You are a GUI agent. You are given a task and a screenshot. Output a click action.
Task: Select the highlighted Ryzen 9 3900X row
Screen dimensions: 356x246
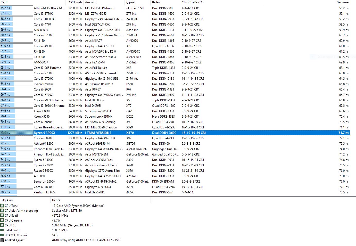(175, 133)
